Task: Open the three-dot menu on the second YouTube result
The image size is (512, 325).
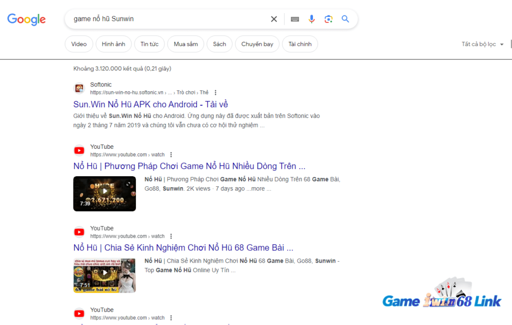Action: [x=171, y=236]
